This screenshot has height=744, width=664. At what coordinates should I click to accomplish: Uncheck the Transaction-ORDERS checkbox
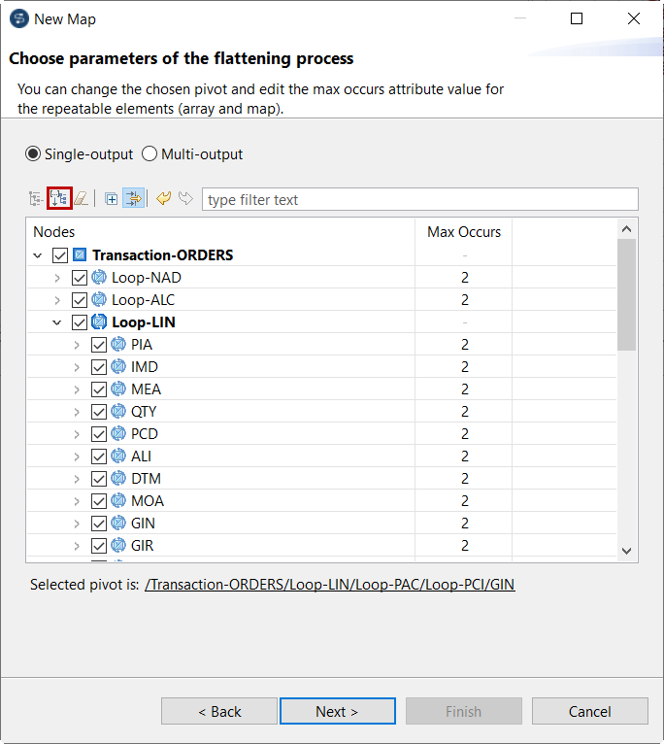pos(60,255)
